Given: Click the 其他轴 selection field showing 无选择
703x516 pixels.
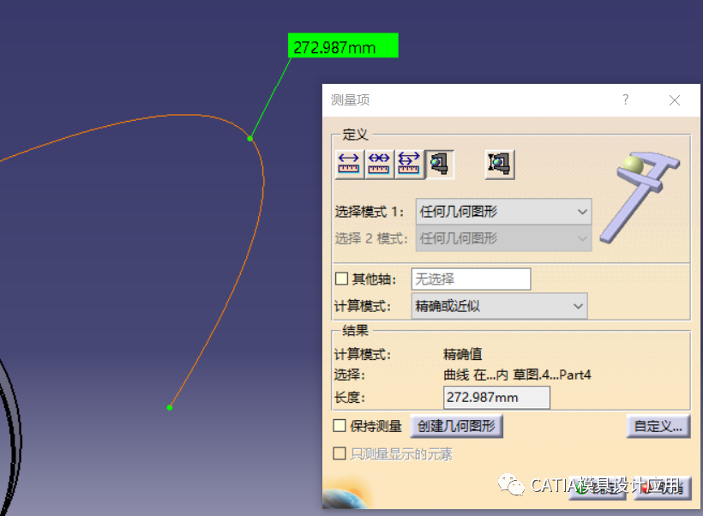Looking at the screenshot, I should 471,279.
